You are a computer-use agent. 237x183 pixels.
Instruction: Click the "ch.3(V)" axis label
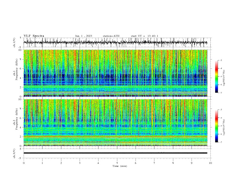(x=14, y=154)
